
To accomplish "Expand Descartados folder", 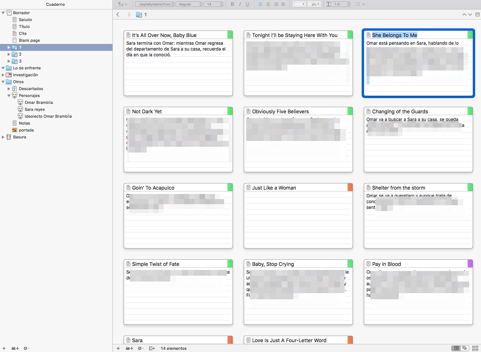I will pos(9,89).
